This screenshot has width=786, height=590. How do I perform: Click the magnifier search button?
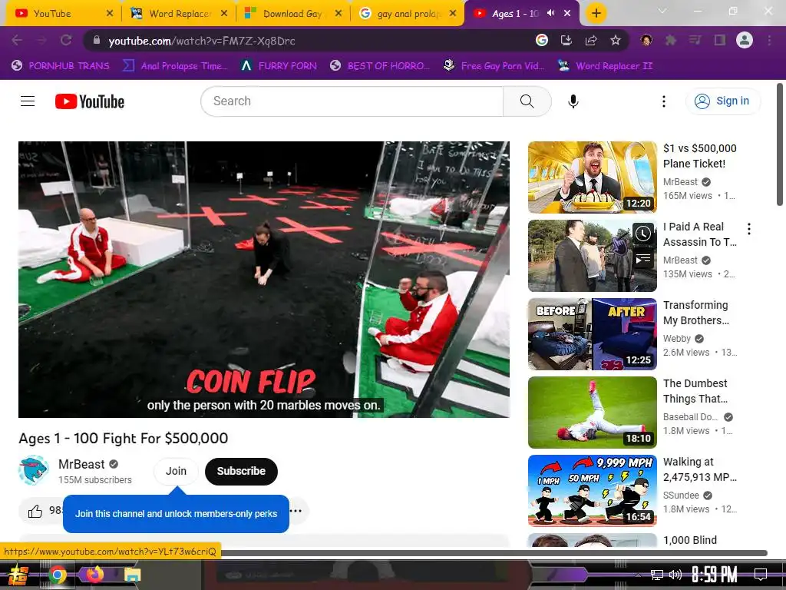[x=527, y=101]
